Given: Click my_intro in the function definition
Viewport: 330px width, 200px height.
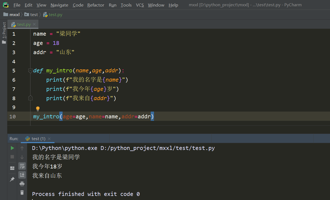Looking at the screenshot, I should click(59, 71).
